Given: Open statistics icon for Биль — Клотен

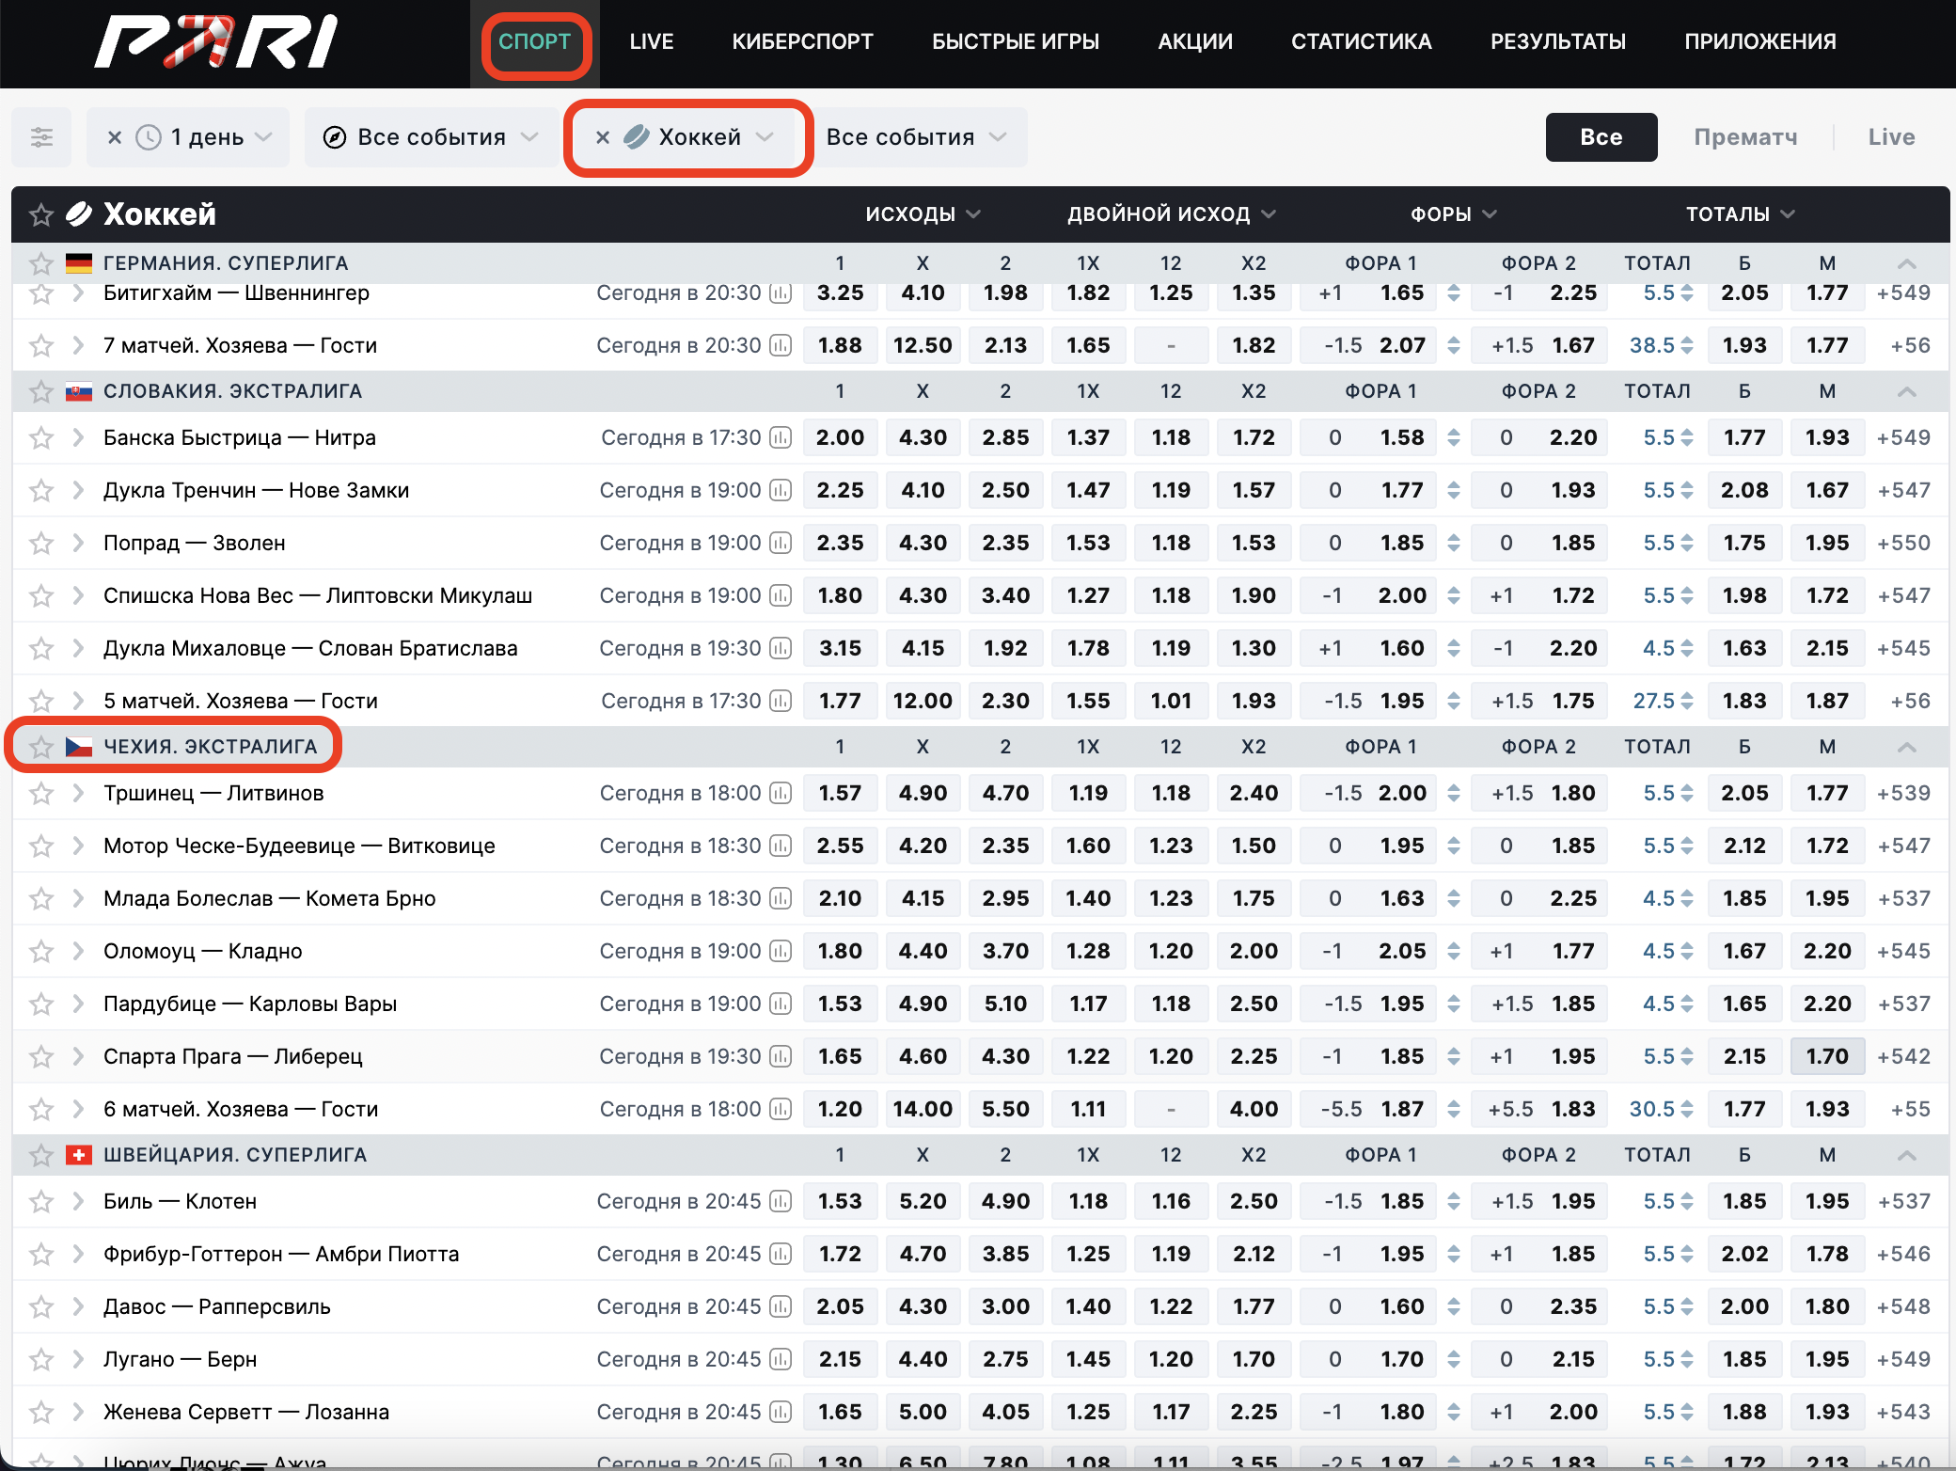Looking at the screenshot, I should click(x=781, y=1201).
